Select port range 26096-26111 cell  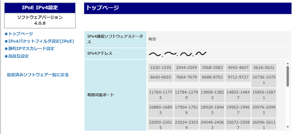coord(264,124)
